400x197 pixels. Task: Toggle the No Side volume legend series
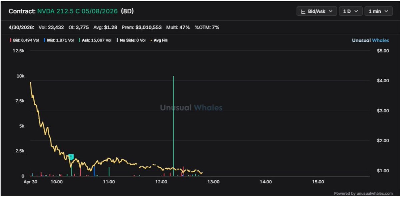(x=131, y=40)
